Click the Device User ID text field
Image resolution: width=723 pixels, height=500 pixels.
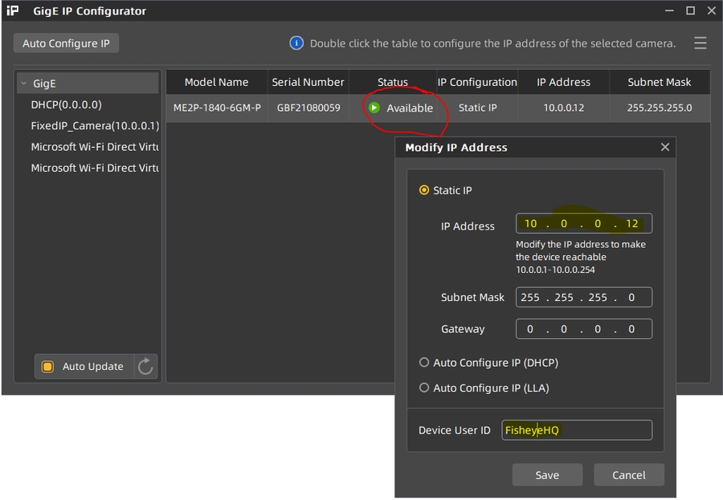pos(577,430)
